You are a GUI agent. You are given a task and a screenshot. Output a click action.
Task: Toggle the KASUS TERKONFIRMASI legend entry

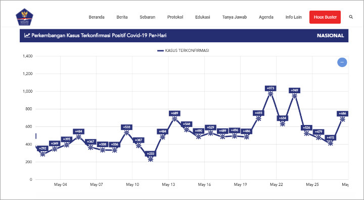183,50
